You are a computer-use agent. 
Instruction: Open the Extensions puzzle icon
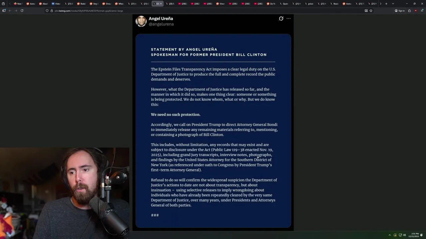(x=409, y=11)
